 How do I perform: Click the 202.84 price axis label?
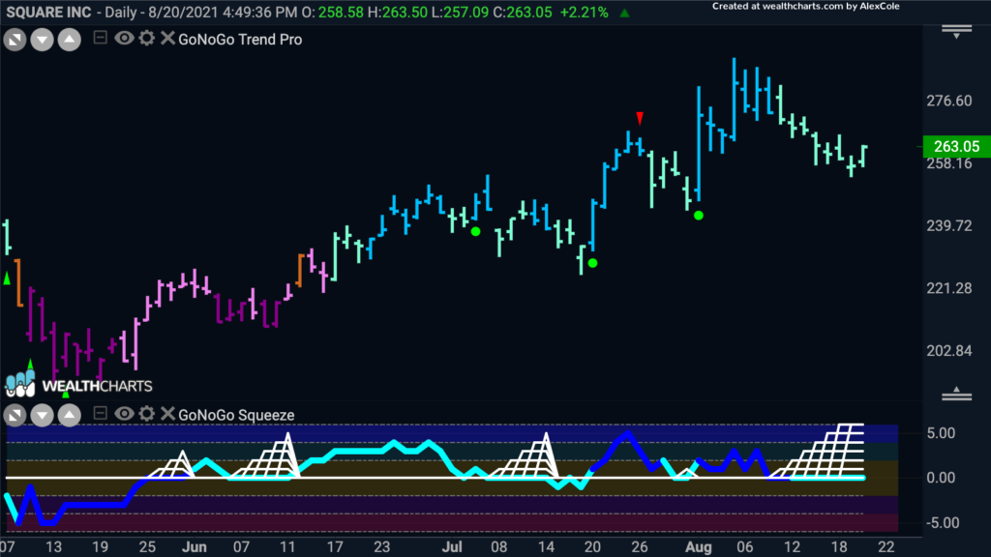(948, 351)
